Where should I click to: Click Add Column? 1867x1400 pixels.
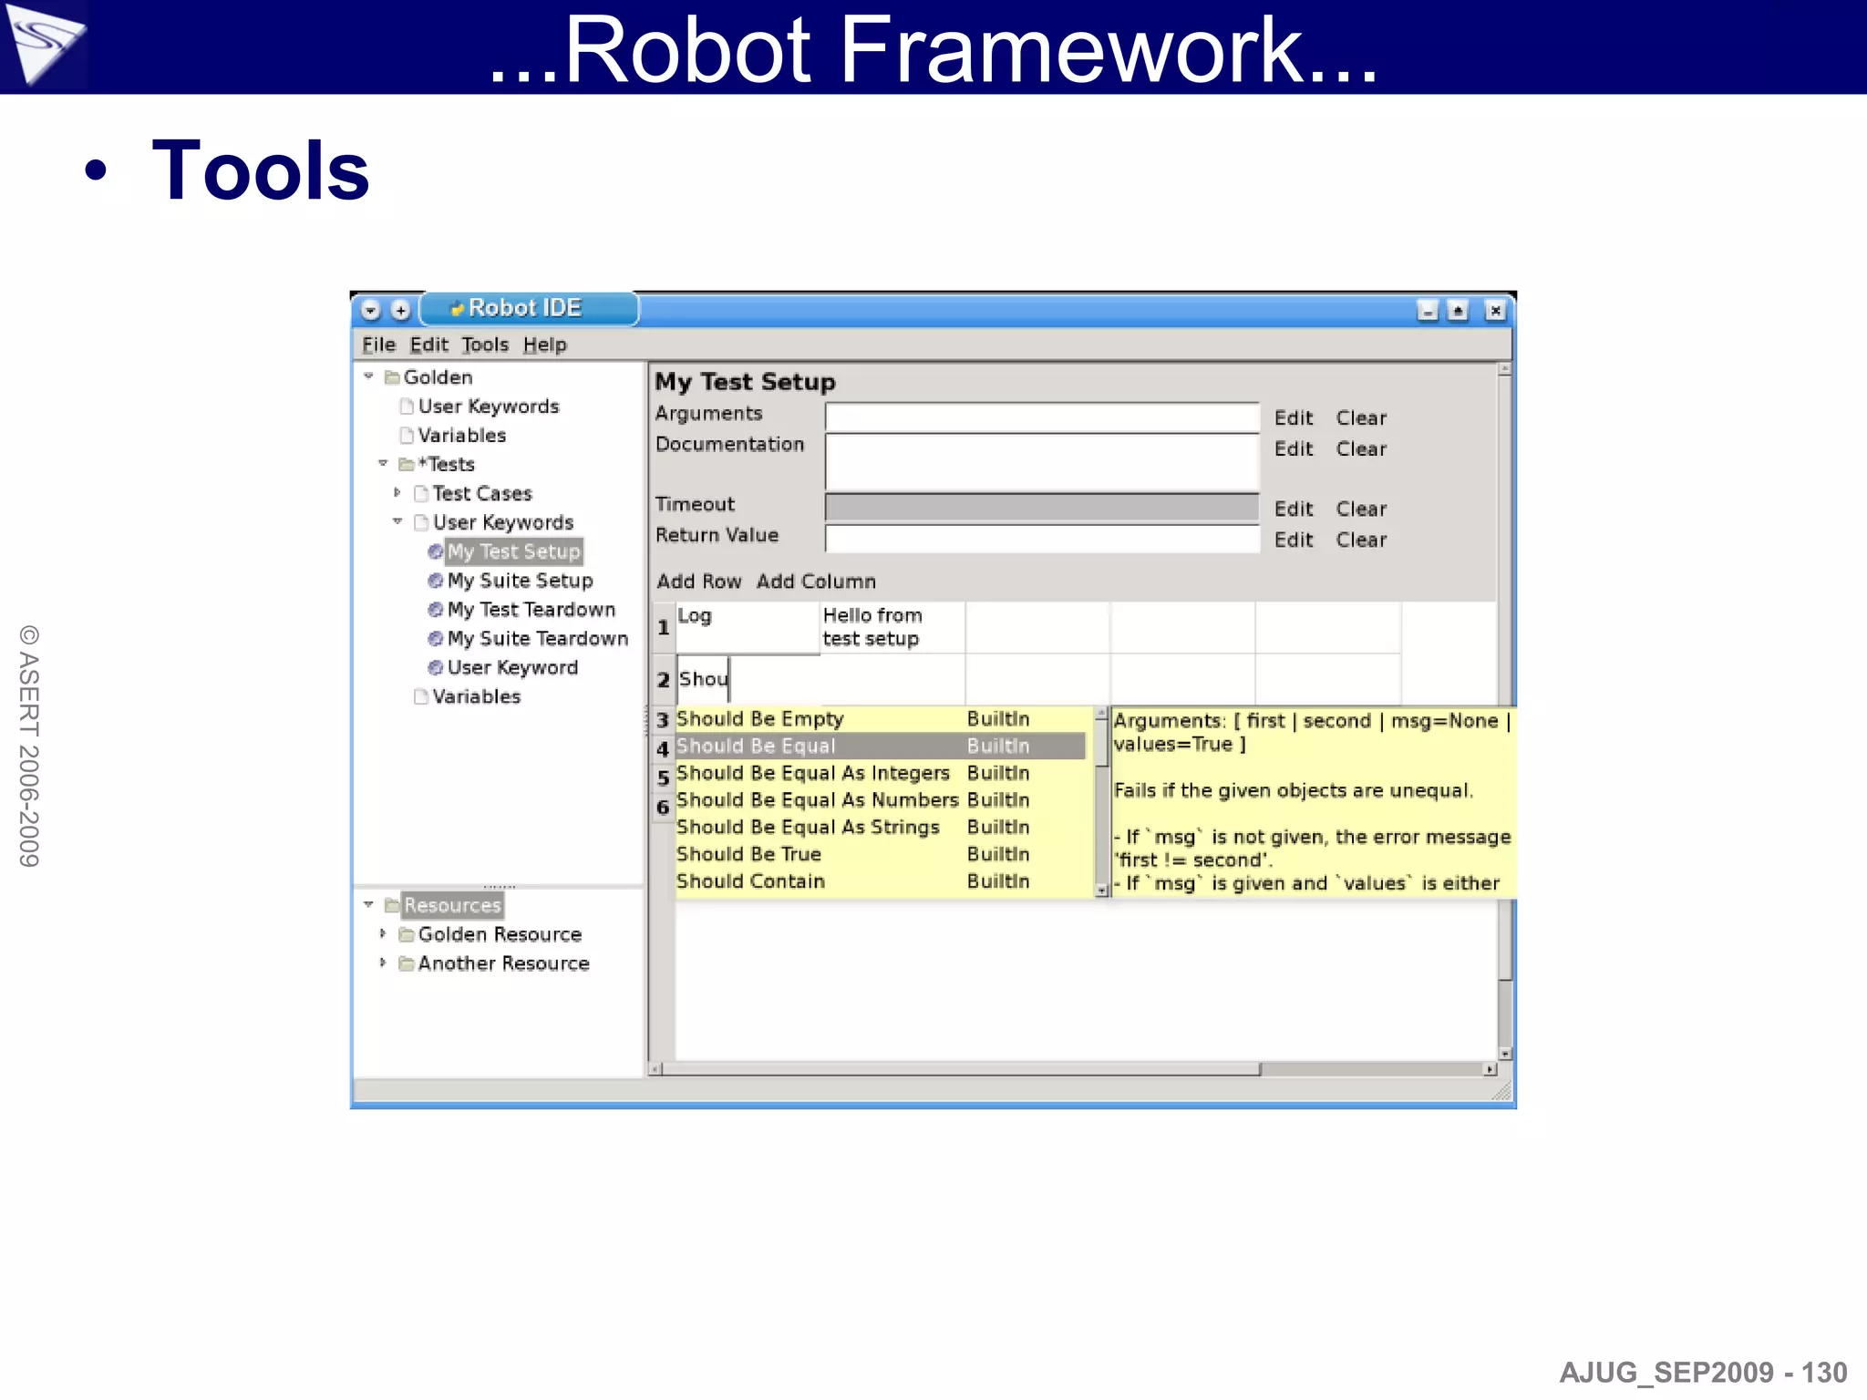pos(816,582)
